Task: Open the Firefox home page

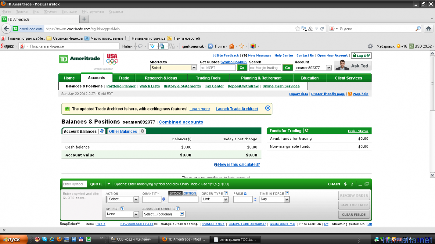Action: click(x=429, y=29)
